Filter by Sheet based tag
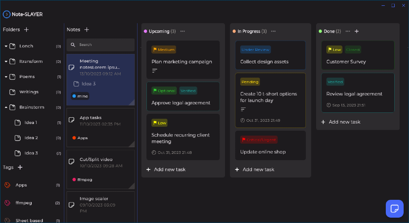409x223 pixels. 32,220
